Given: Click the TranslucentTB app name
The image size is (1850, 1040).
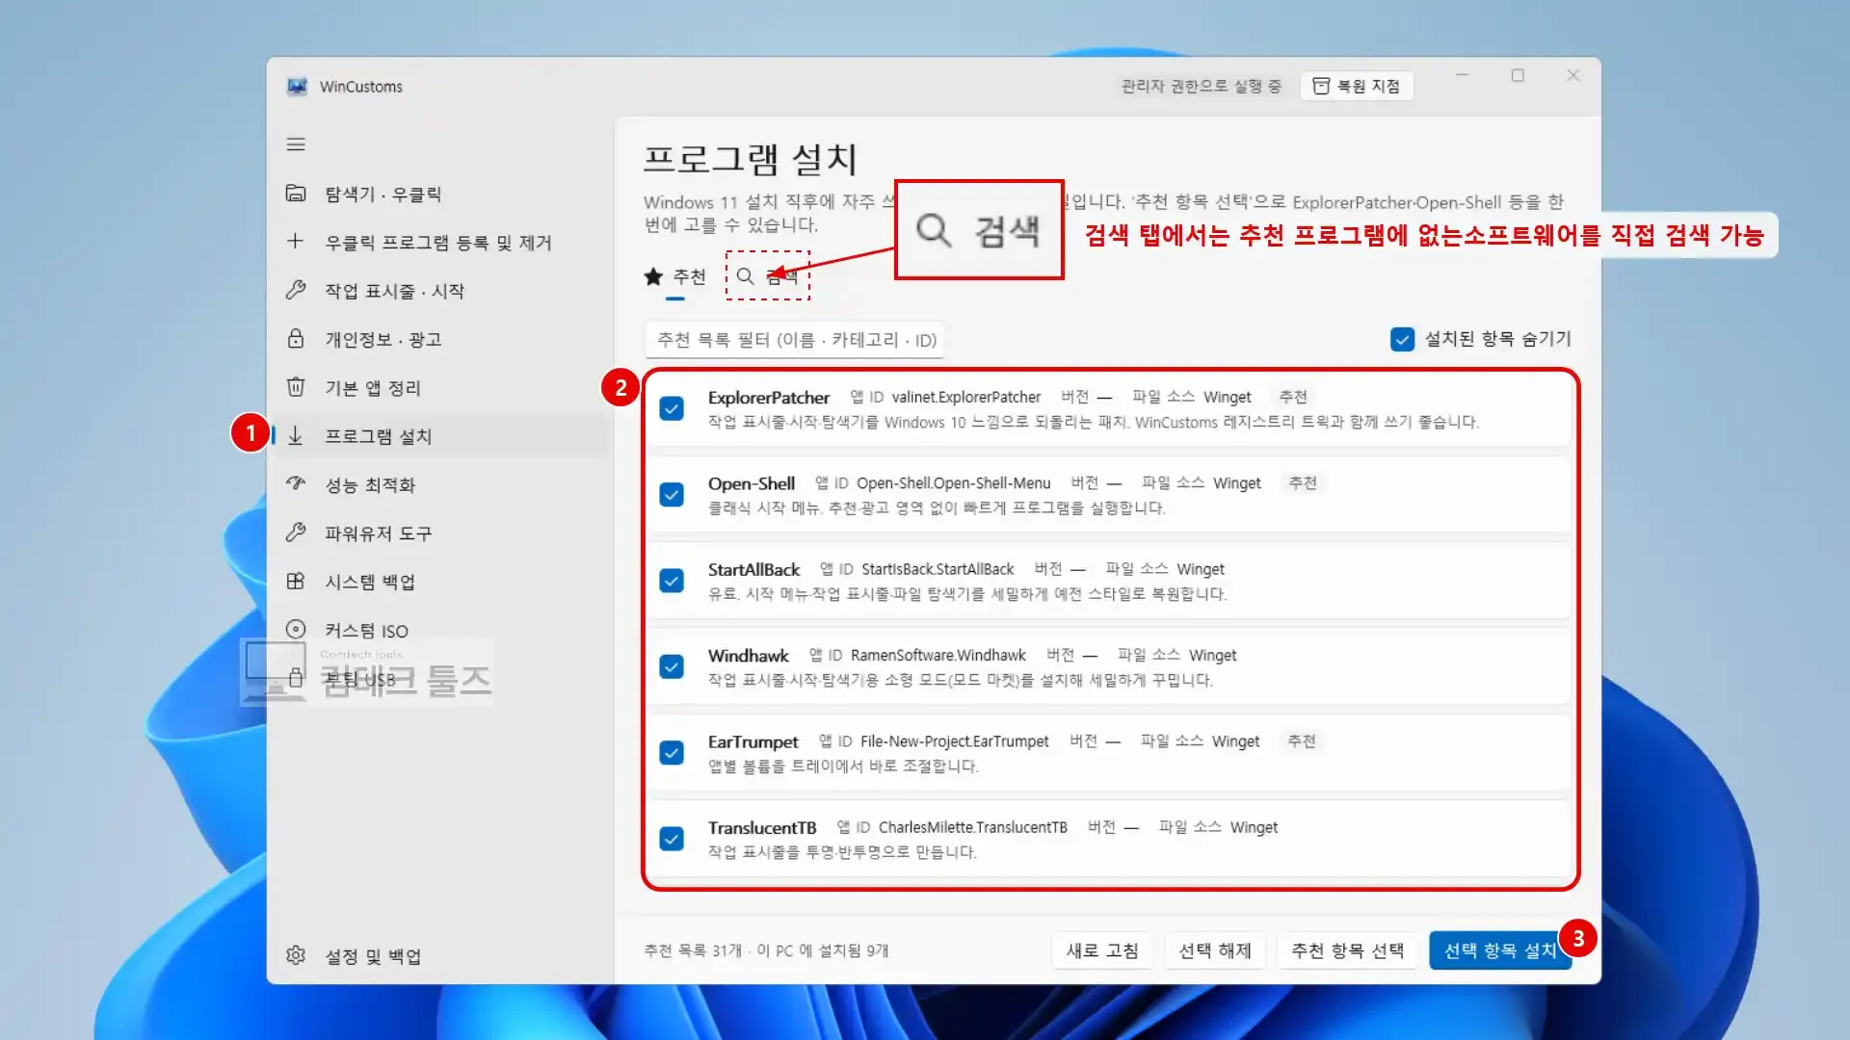Looking at the screenshot, I should tap(762, 828).
